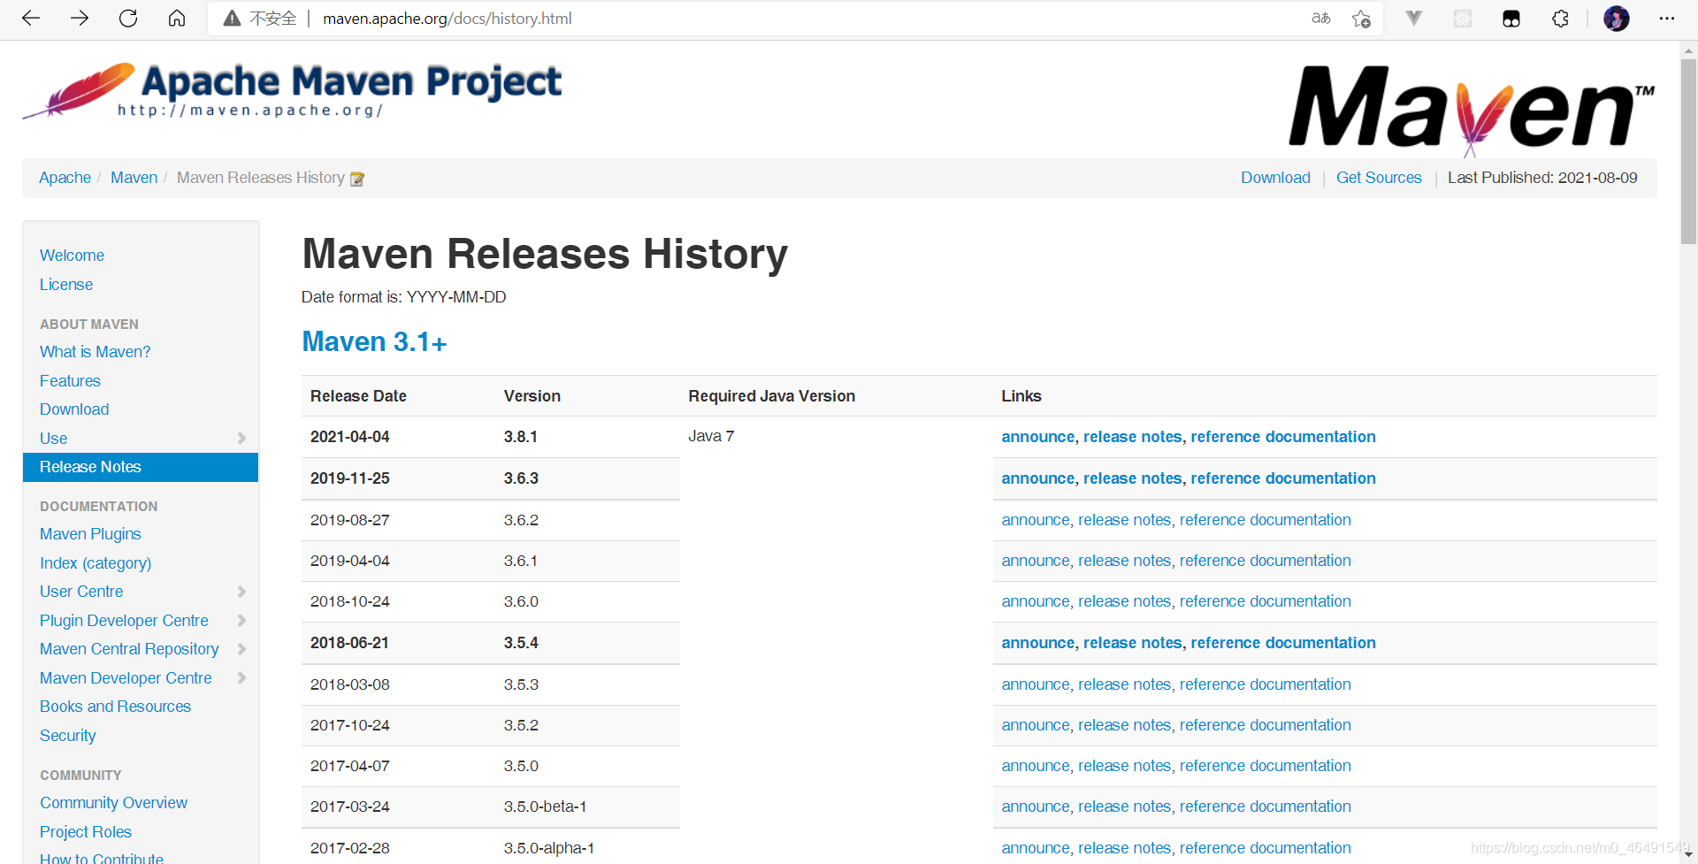Open Index (category) in the sidebar
Image resolution: width=1698 pixels, height=864 pixels.
pyautogui.click(x=96, y=563)
